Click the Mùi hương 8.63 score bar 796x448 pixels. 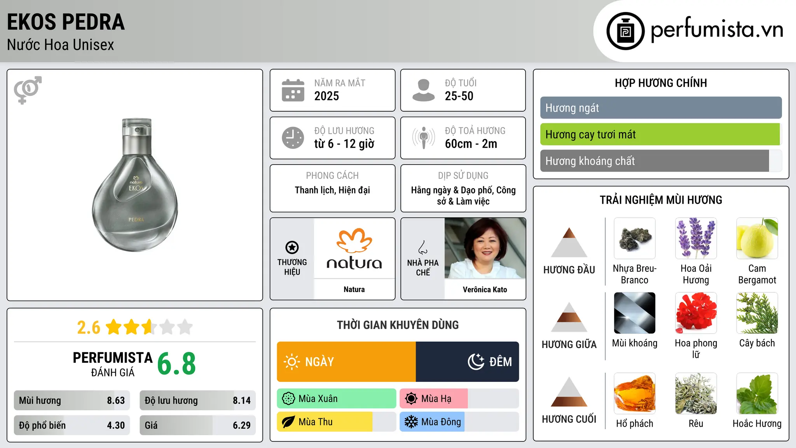(x=72, y=400)
